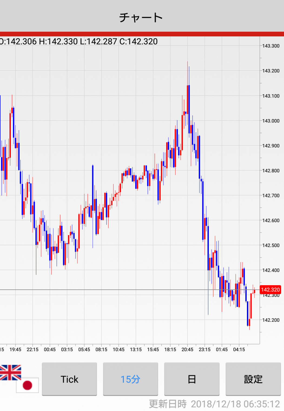Image resolution: width=284 pixels, height=411 pixels.
Task: Tap the Japan flag icon
Action: pyautogui.click(x=27, y=385)
